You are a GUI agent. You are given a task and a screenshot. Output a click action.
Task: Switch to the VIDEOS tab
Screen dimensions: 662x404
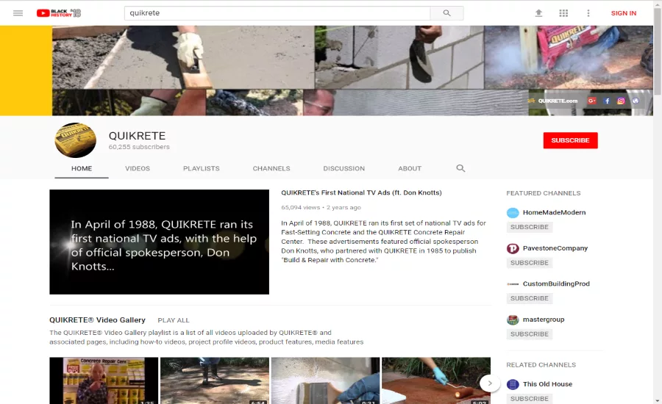pyautogui.click(x=138, y=168)
